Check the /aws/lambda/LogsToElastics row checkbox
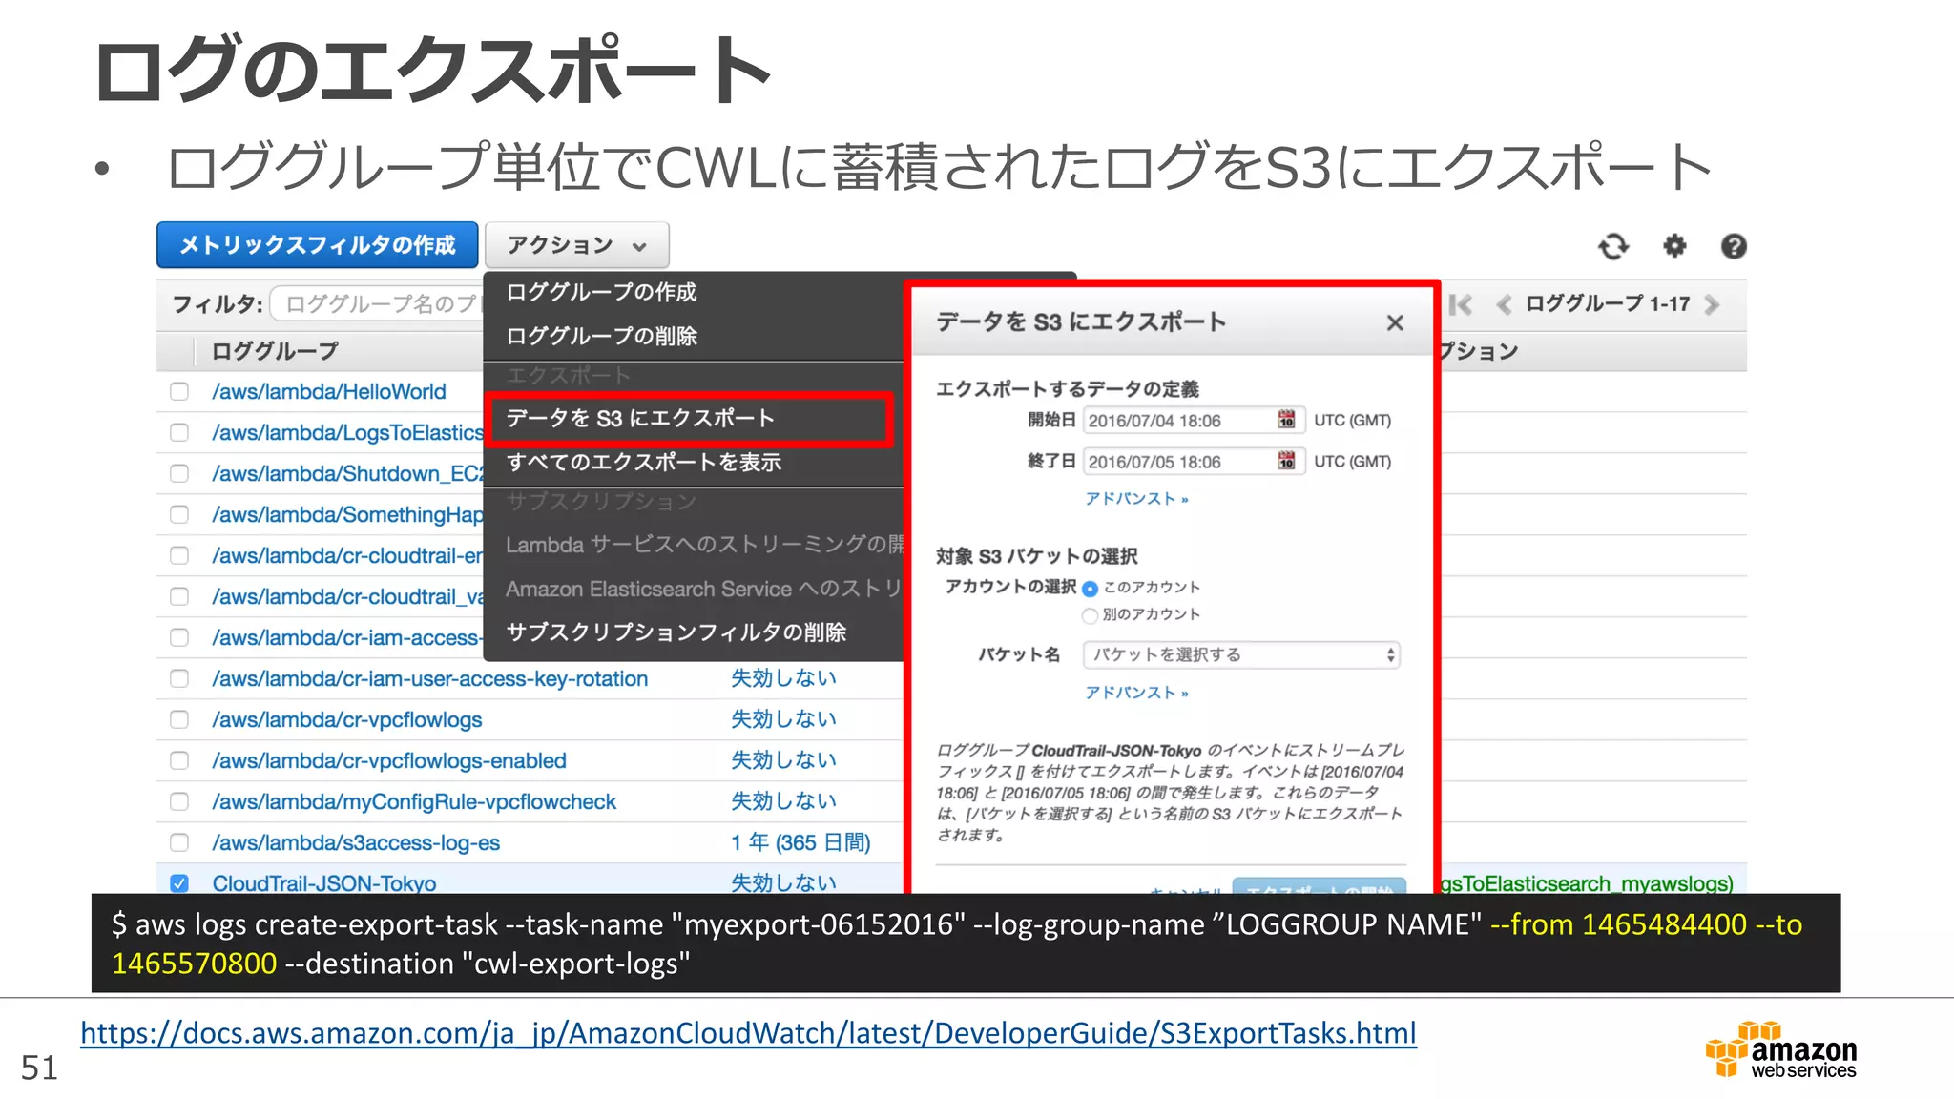 (x=179, y=432)
